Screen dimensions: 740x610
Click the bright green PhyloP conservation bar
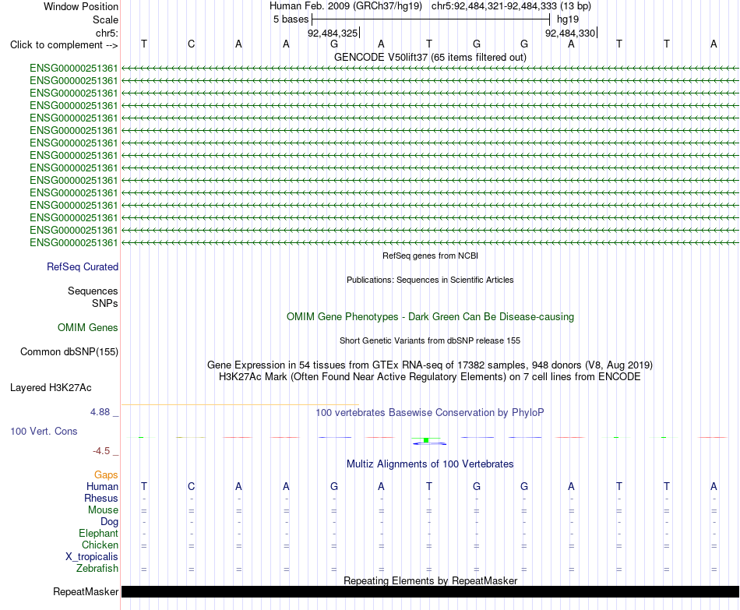pos(425,439)
